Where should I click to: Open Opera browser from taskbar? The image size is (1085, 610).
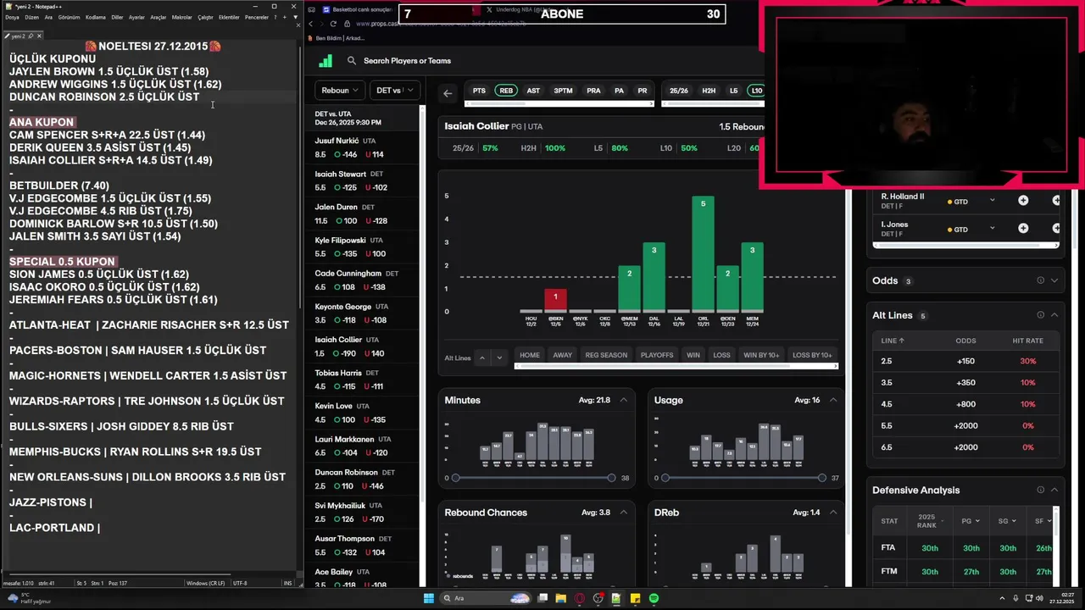[x=580, y=598]
